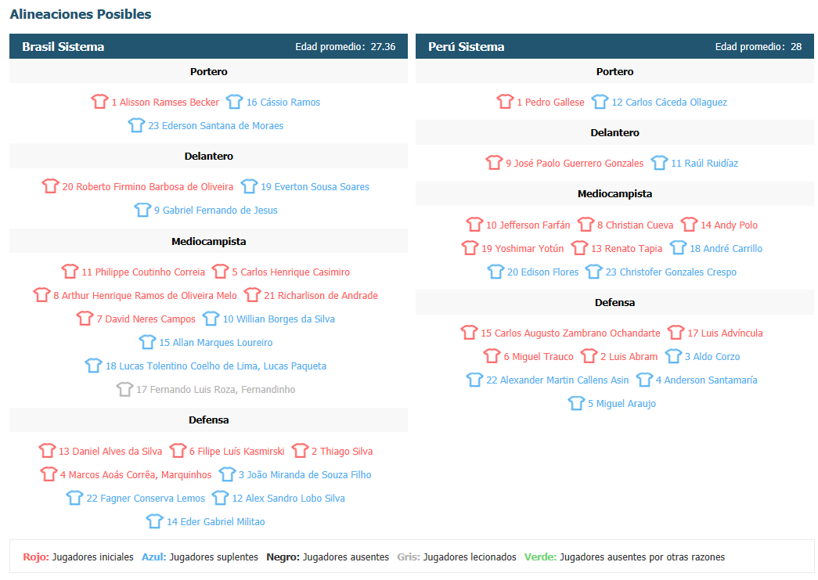The image size is (818, 580).
Task: Click the gray injured shirt icon beside Fernandinho
Action: [124, 388]
